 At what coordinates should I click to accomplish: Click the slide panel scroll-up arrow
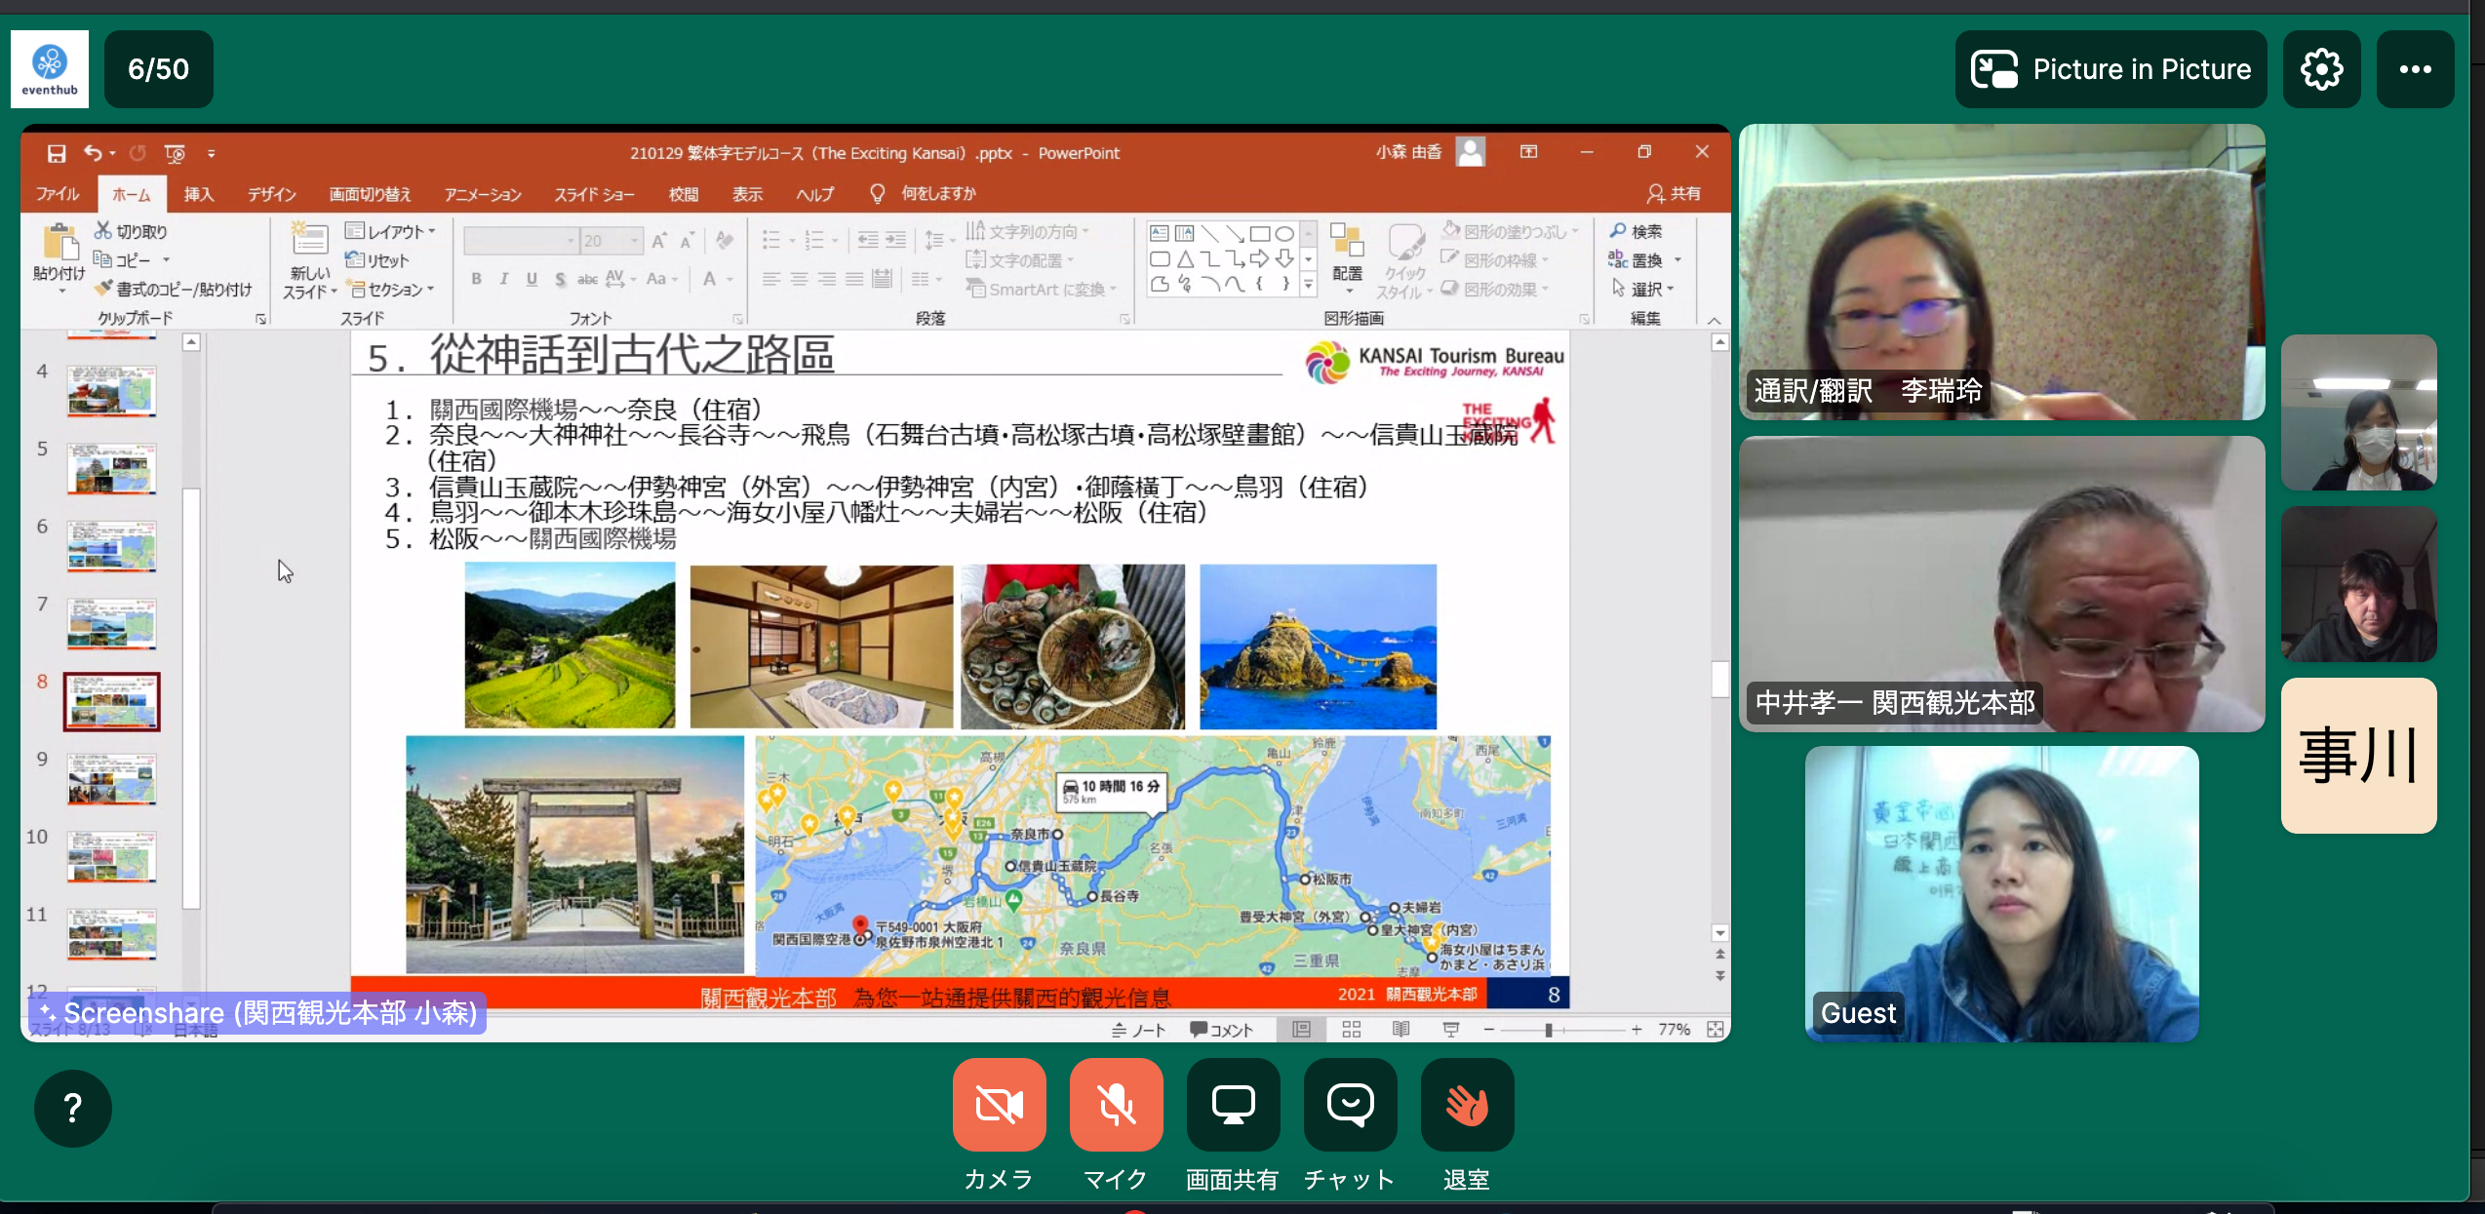pyautogui.click(x=191, y=342)
